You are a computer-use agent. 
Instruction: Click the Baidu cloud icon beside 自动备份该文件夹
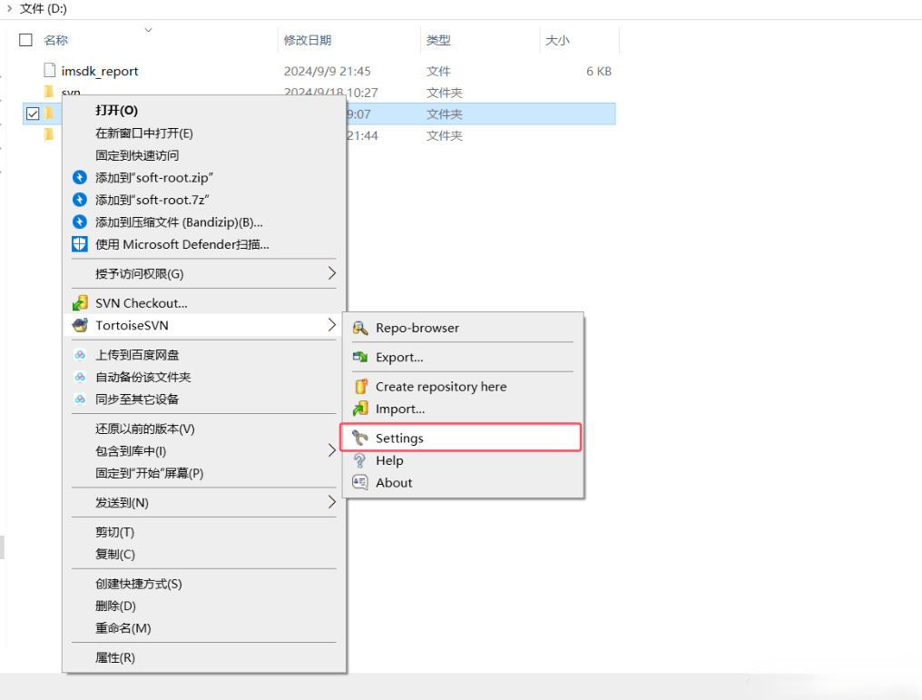[x=79, y=377]
